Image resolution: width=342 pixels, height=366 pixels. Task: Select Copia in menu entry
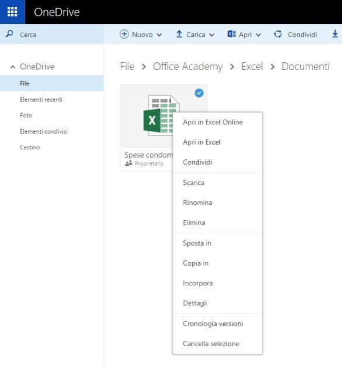pyautogui.click(x=217, y=263)
